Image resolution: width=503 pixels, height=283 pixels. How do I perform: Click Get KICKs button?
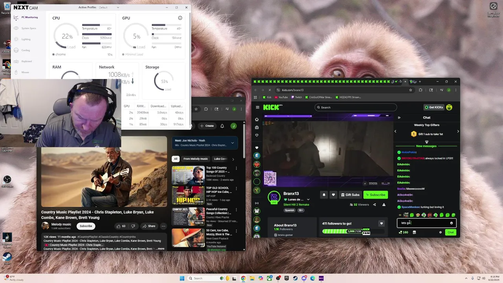click(x=433, y=107)
